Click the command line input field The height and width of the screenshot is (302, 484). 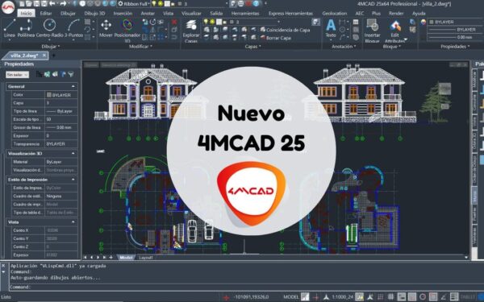(245, 287)
